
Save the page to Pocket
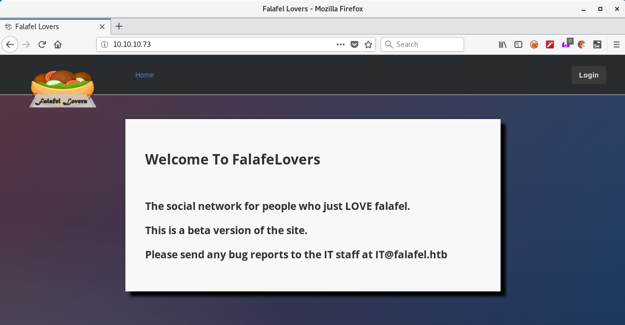(x=354, y=44)
